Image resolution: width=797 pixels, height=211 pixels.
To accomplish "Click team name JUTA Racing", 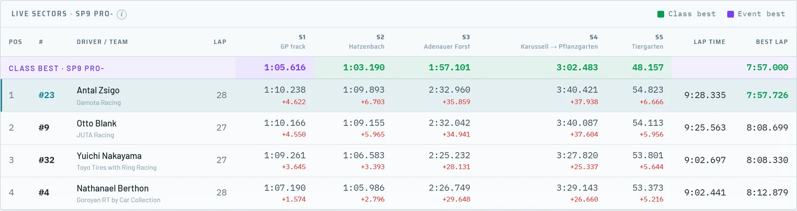I will 95,135.
